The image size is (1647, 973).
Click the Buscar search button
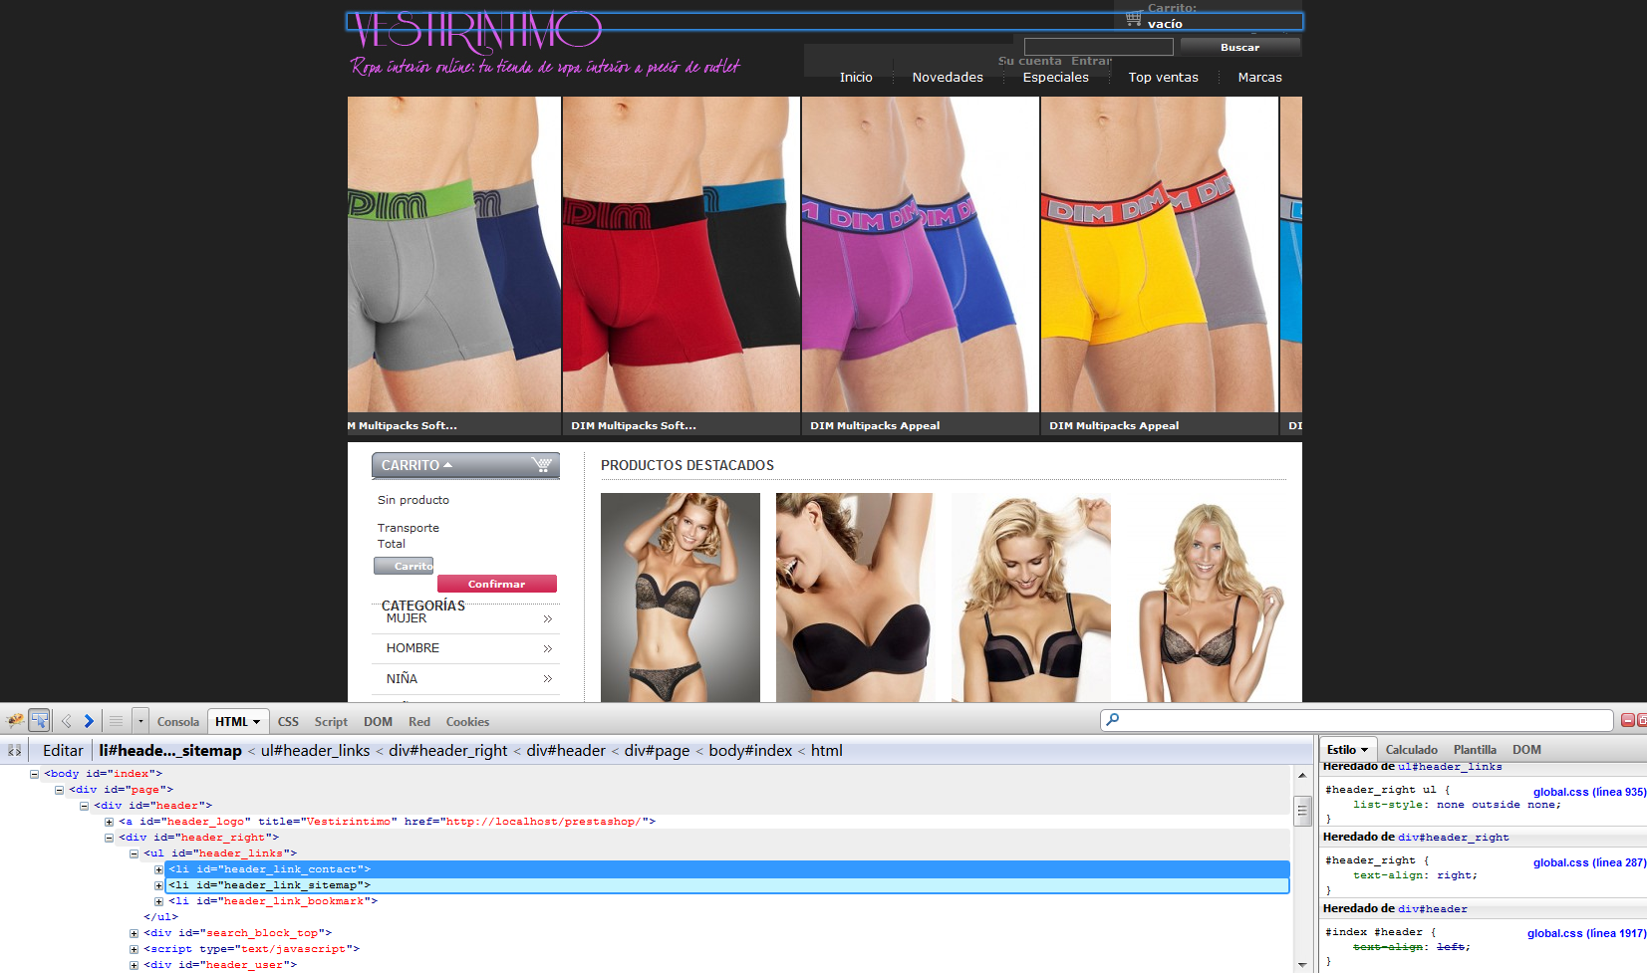point(1239,47)
